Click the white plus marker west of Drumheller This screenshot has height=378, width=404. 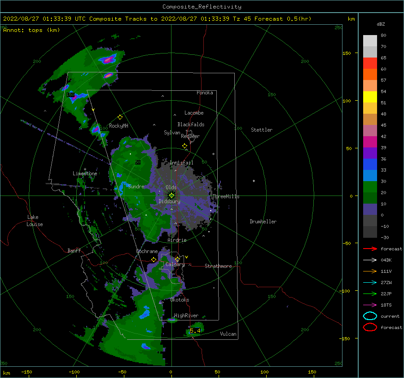click(x=254, y=181)
